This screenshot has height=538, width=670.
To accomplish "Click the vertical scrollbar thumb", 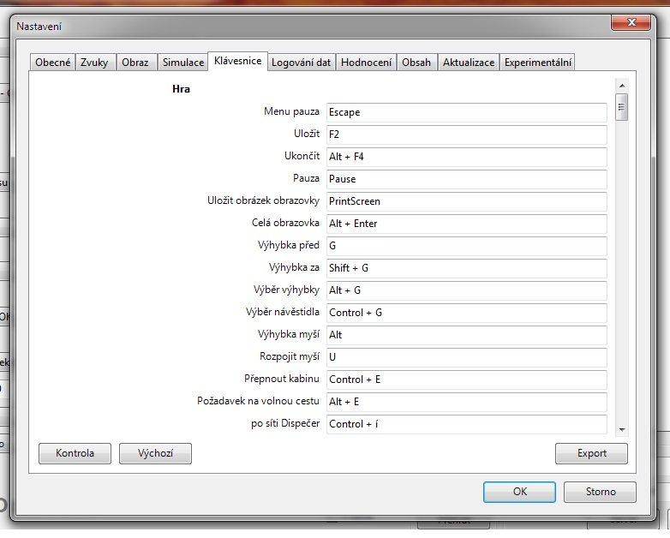I will (622, 107).
